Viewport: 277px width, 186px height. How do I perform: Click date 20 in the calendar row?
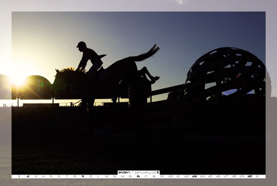[x=170, y=176]
